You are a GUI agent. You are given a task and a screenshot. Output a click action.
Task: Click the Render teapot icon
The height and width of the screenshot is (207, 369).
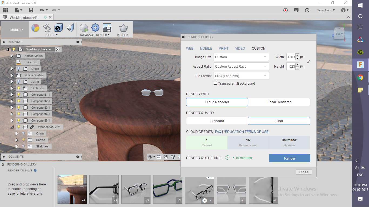pos(123,28)
